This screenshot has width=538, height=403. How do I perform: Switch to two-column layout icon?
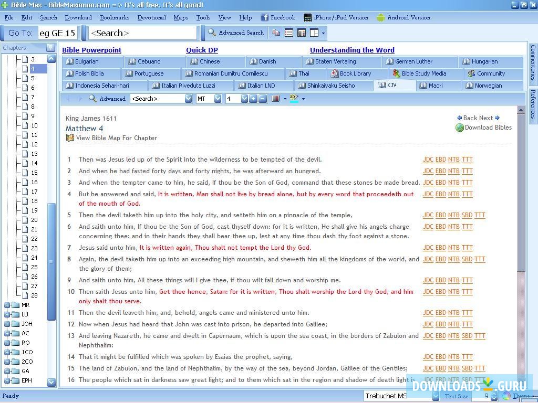[x=302, y=33]
